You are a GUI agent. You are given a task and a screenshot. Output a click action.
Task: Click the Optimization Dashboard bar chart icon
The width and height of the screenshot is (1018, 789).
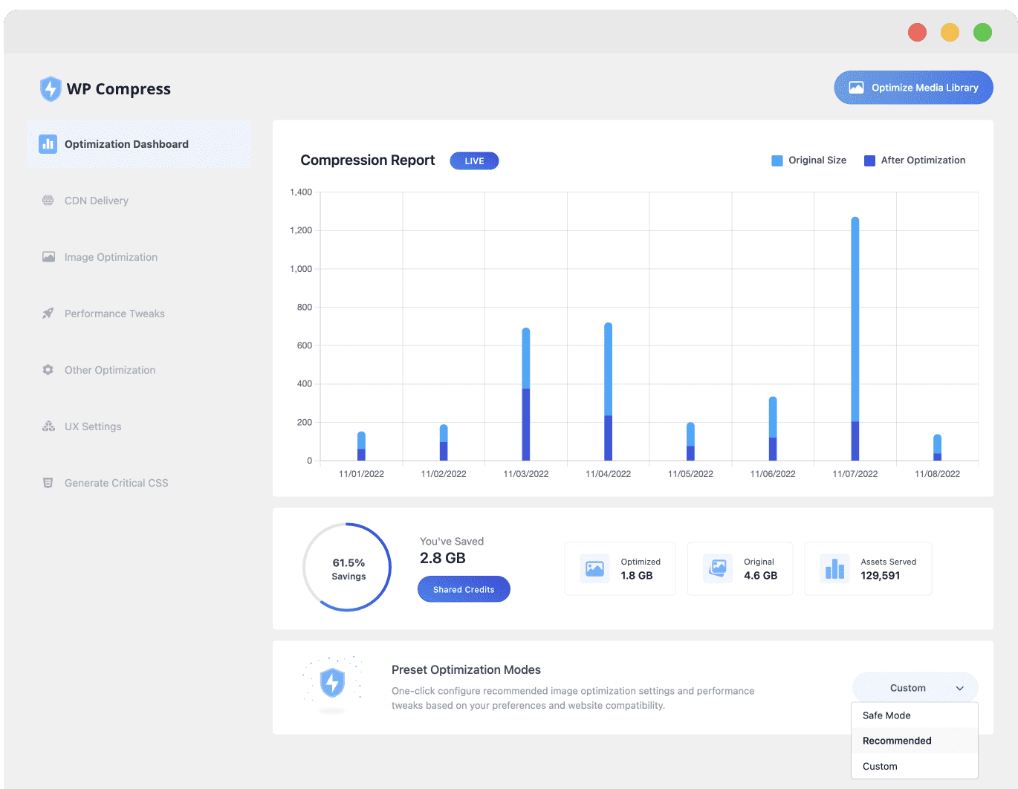pyautogui.click(x=48, y=144)
